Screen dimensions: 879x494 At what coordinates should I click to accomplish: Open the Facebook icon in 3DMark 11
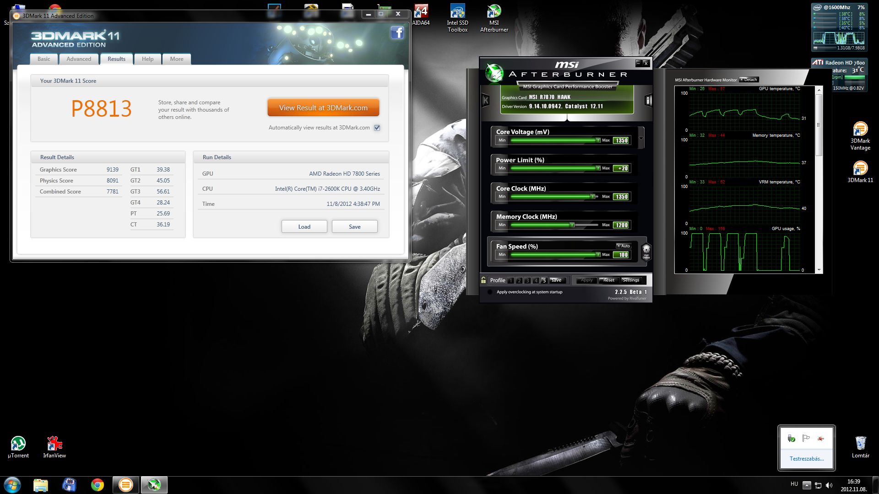tap(397, 33)
